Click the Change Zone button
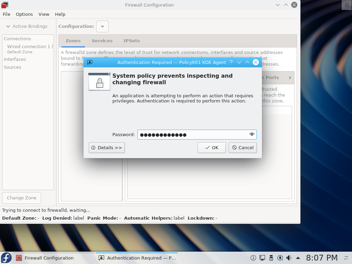Viewport: 352px width, 264px height. pyautogui.click(x=22, y=198)
